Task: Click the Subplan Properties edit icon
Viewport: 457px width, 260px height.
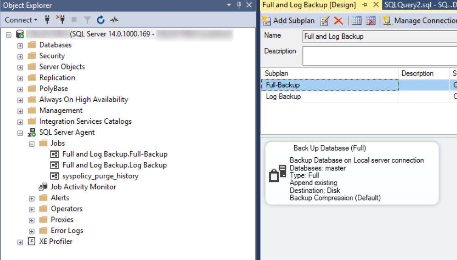Action: point(325,21)
